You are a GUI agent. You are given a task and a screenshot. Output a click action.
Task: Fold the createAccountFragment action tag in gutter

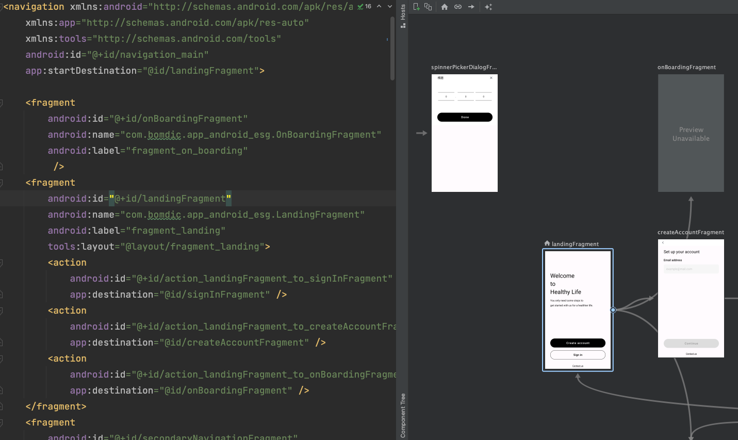pyautogui.click(x=2, y=311)
